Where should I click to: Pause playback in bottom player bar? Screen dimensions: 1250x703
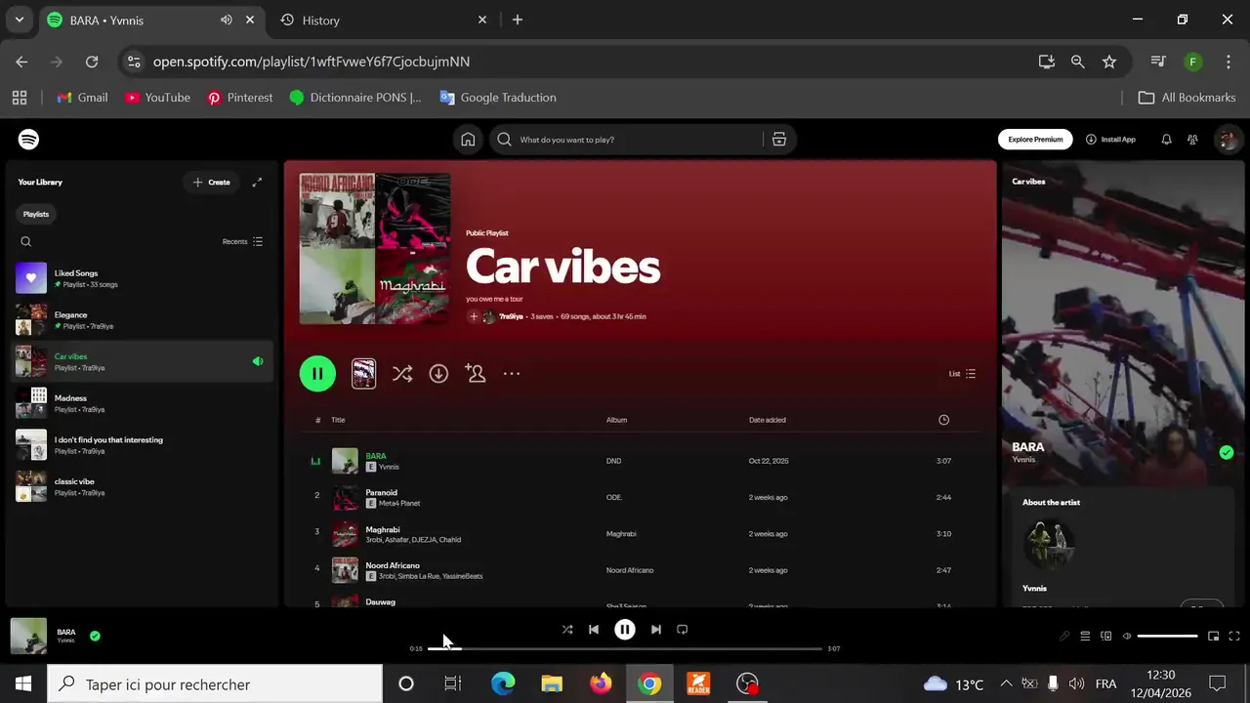tap(625, 630)
